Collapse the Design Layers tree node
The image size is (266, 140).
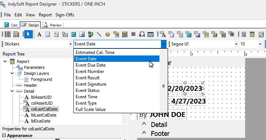pos(12,73)
